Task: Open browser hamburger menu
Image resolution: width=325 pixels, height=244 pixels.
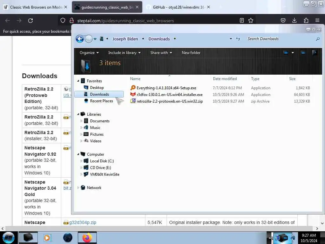Action: [317, 20]
